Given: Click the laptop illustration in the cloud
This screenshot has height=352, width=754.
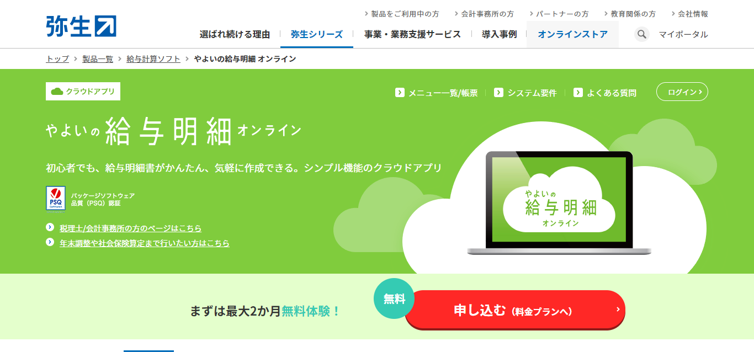Looking at the screenshot, I should [x=559, y=202].
